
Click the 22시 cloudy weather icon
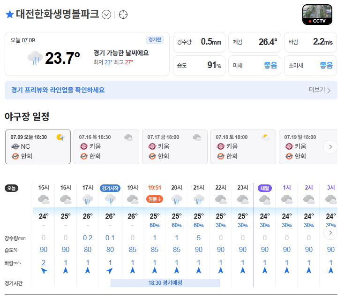click(x=221, y=199)
